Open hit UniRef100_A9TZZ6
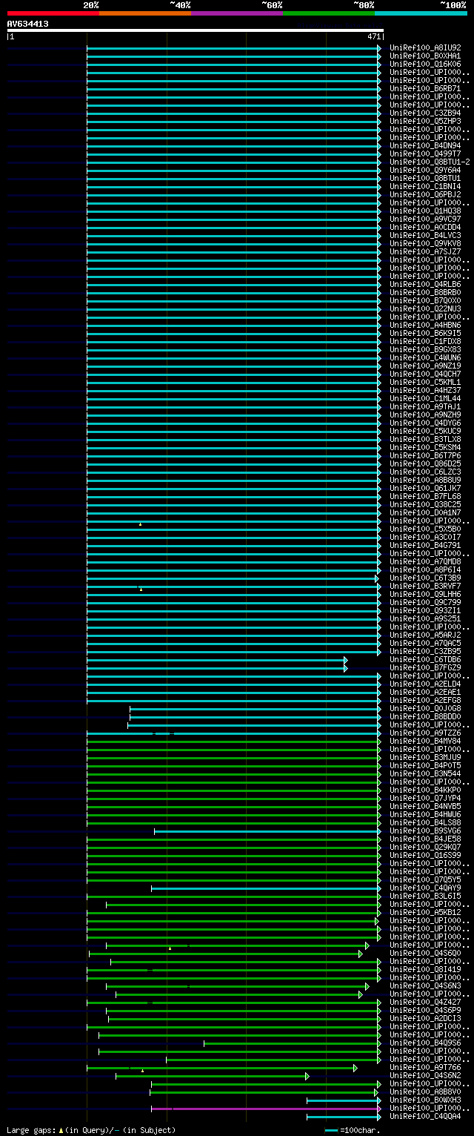The image size is (474, 1136). (425, 733)
